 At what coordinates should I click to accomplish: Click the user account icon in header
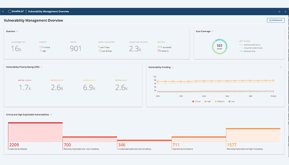pos(284,12)
